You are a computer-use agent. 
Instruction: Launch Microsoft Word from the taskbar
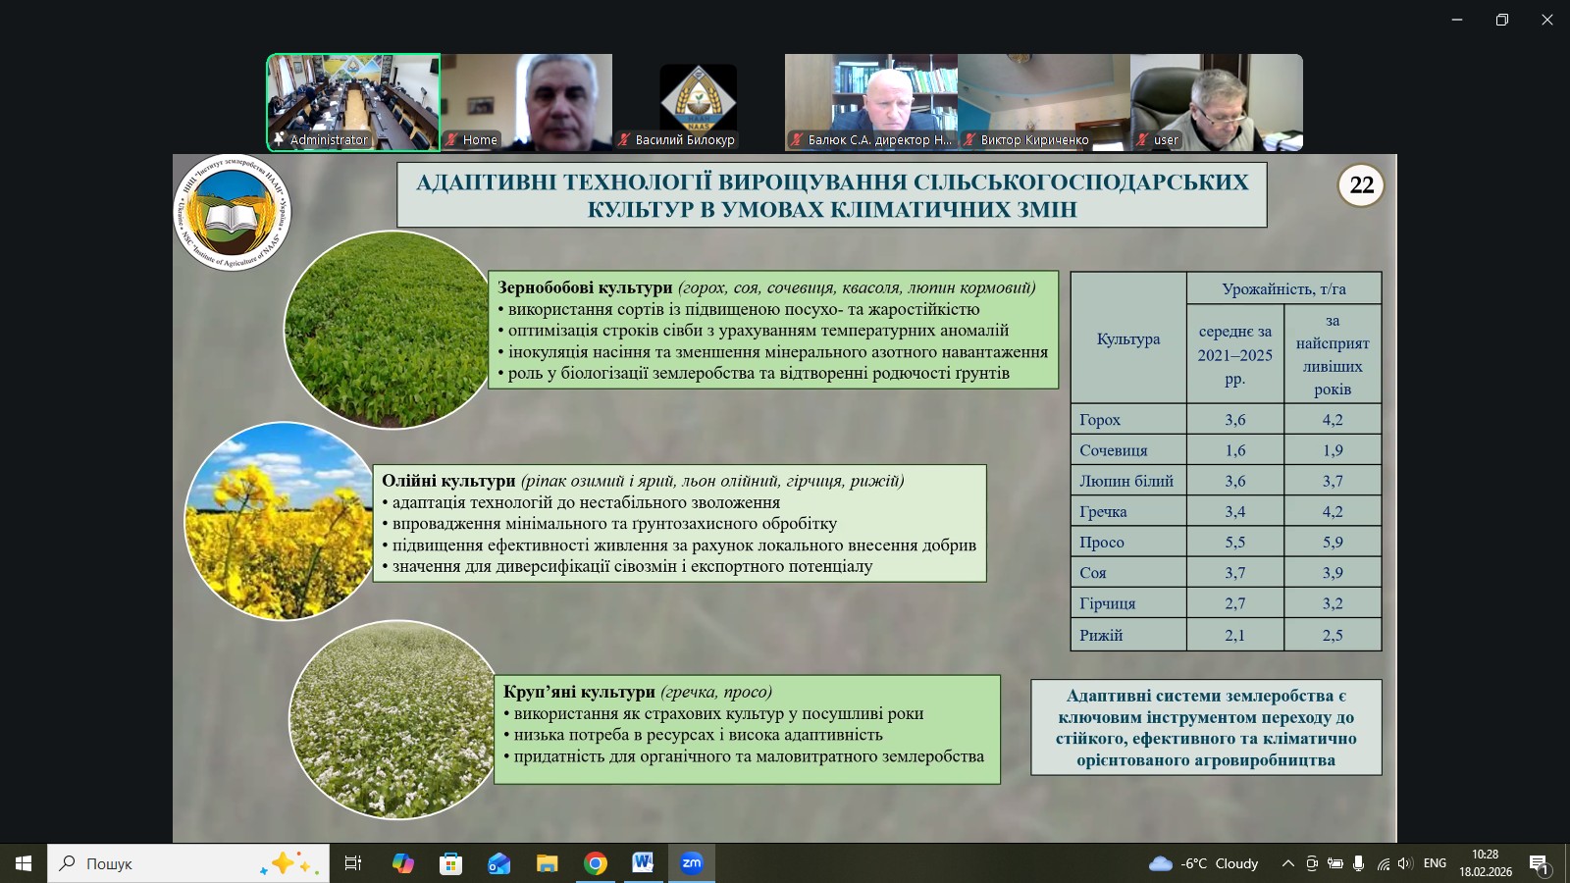coord(643,863)
